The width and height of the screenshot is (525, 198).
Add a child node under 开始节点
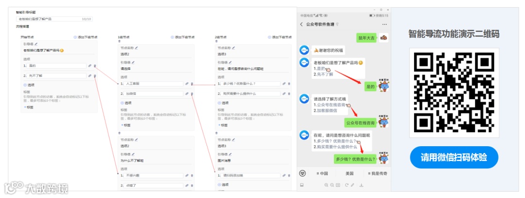86,37
